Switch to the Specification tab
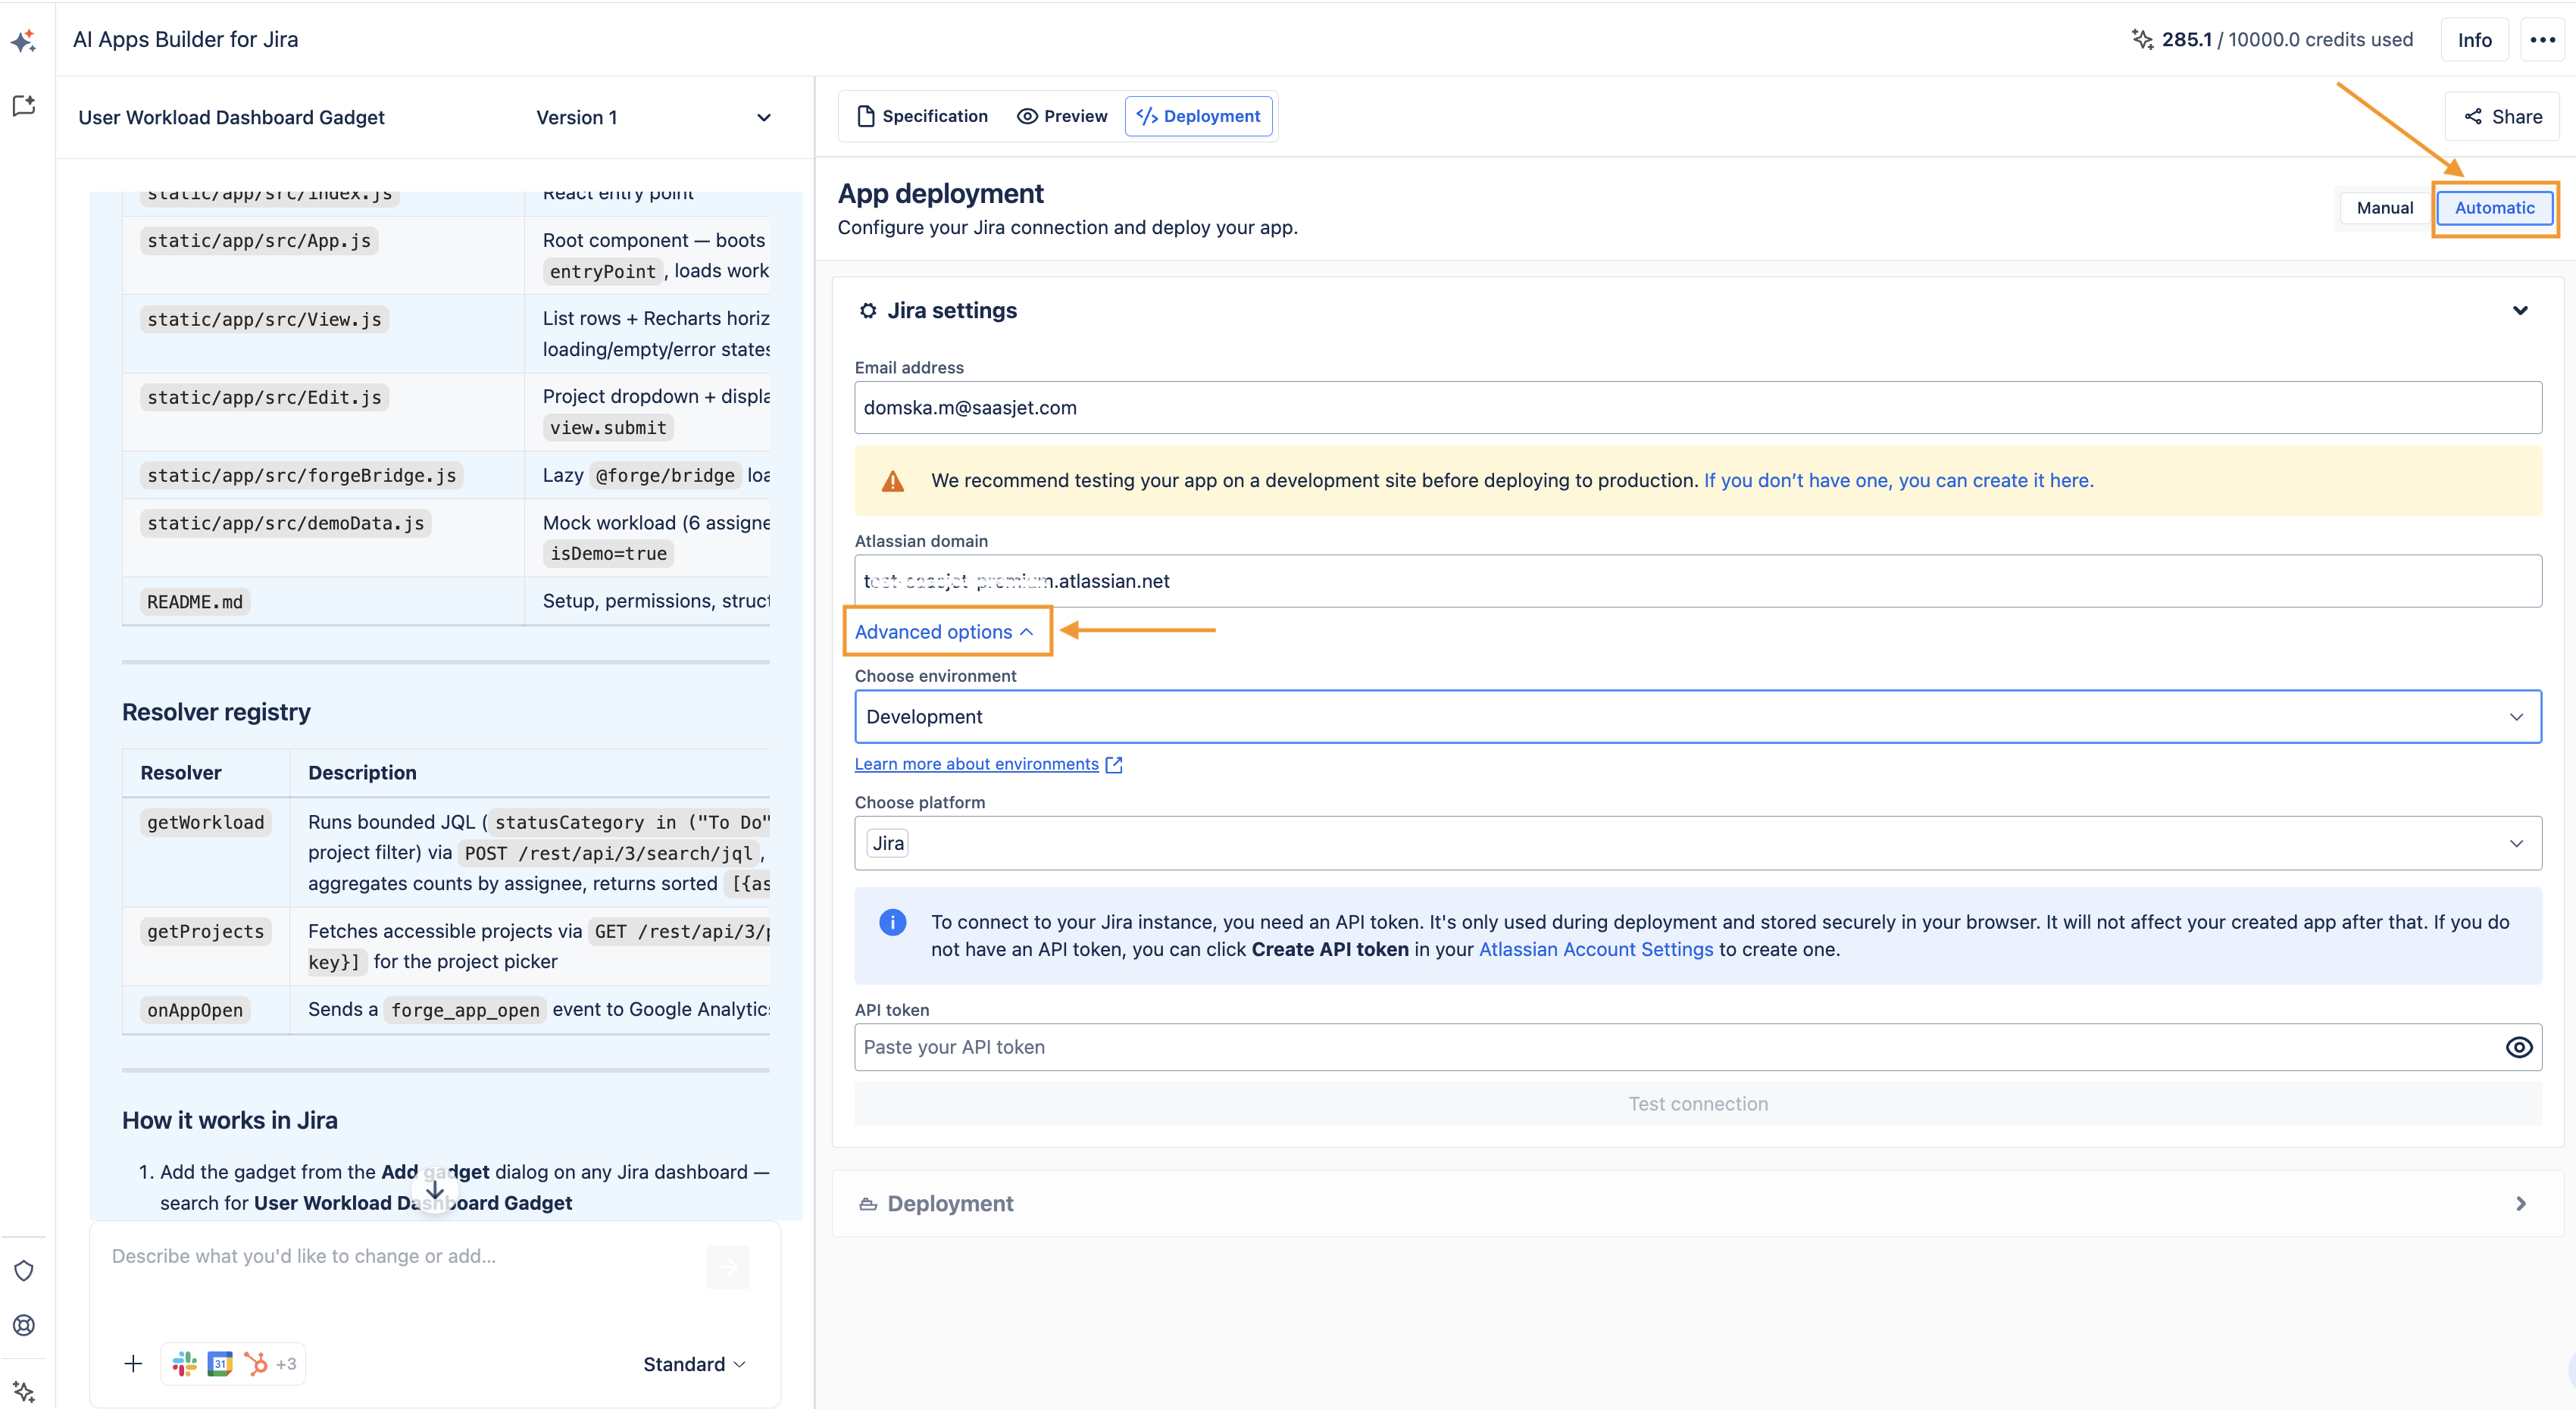This screenshot has height=1409, width=2576. click(922, 116)
